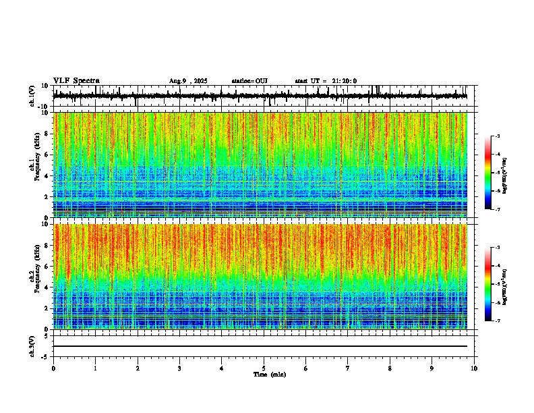Click the '-3' label on ch.1 colorbar
The width and height of the screenshot is (534, 413).
point(498,136)
